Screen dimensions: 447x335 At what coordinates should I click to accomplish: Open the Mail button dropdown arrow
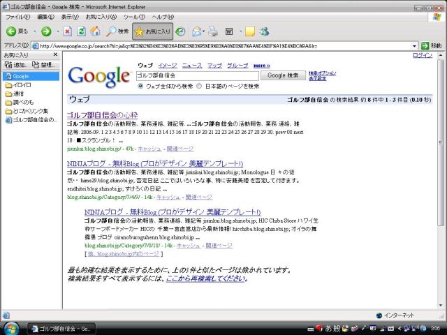pyautogui.click(x=203, y=31)
